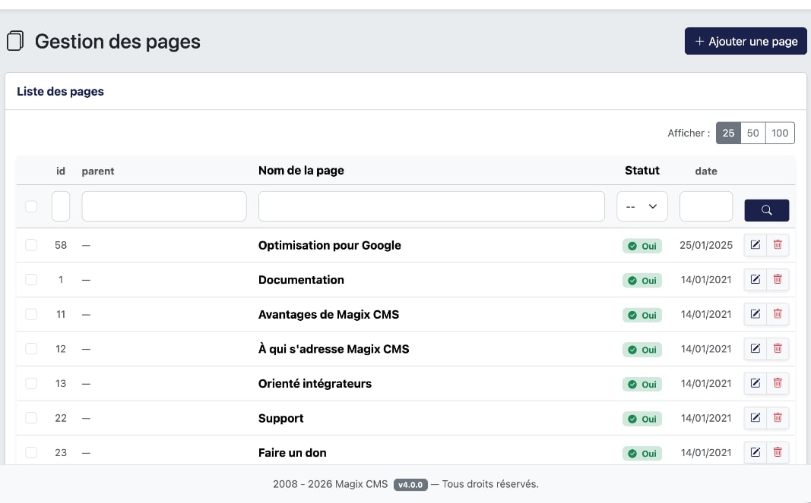This screenshot has height=503, width=811.
Task: Edit the Faire un don page
Action: coord(755,452)
